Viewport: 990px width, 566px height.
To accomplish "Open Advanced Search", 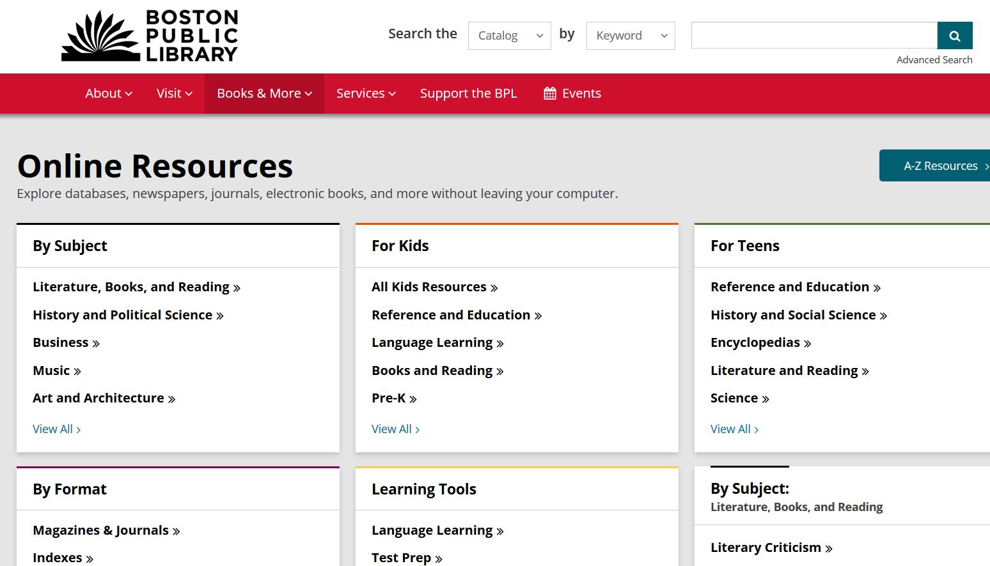I will click(x=934, y=59).
